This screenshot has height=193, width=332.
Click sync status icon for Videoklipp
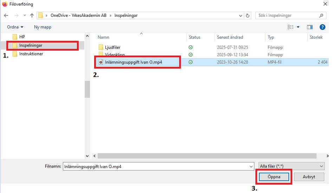tap(190, 54)
